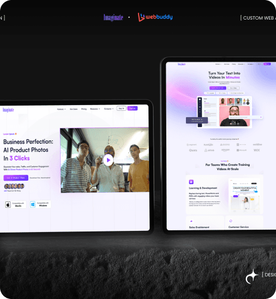The height and width of the screenshot is (299, 276).
Task: Click the Windows icon in Windows badge
Action: coord(33,204)
